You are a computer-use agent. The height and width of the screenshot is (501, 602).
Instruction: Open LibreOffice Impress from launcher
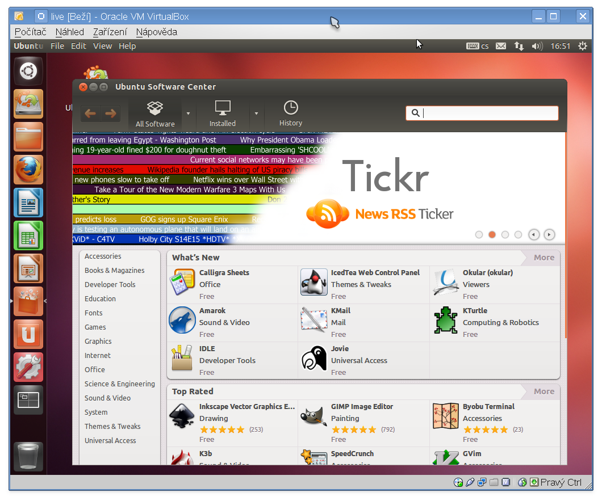(28, 268)
